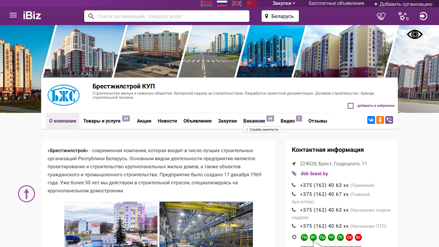
Task: Select Wednesday (Ср) schedule circle
Action: point(322,238)
